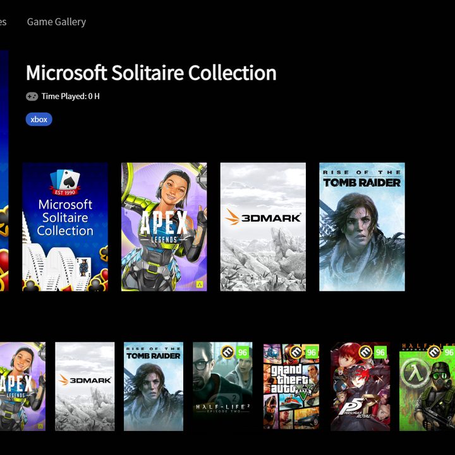Click the 96 score on Grand Theft Auto V
The height and width of the screenshot is (455, 455).
[x=312, y=353]
